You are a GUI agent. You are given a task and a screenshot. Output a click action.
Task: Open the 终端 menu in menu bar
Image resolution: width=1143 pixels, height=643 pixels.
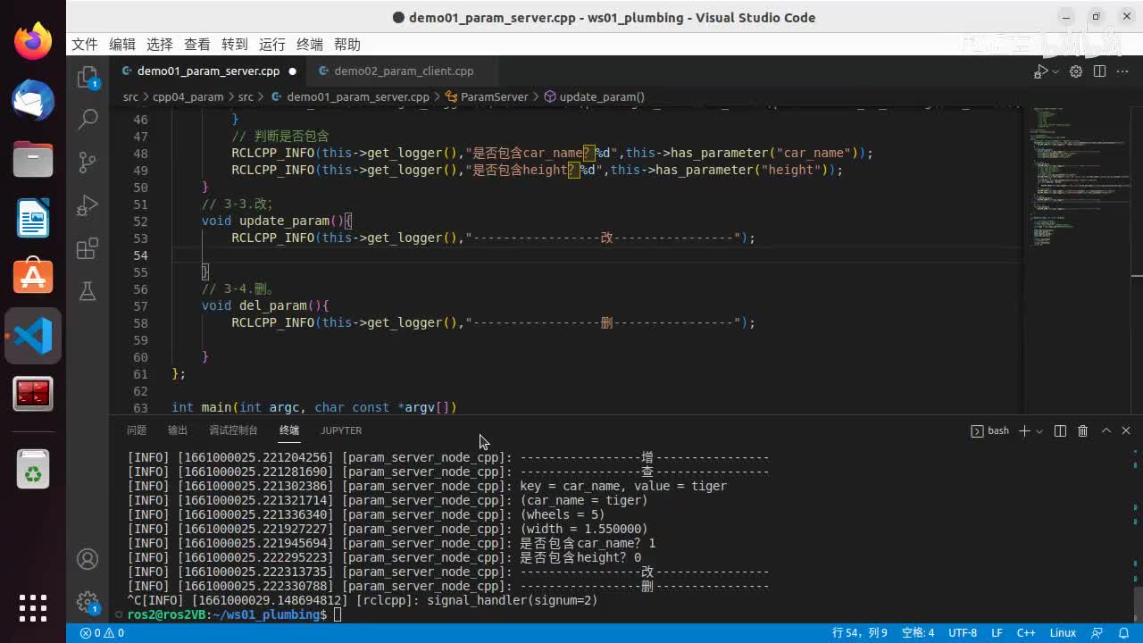(310, 45)
